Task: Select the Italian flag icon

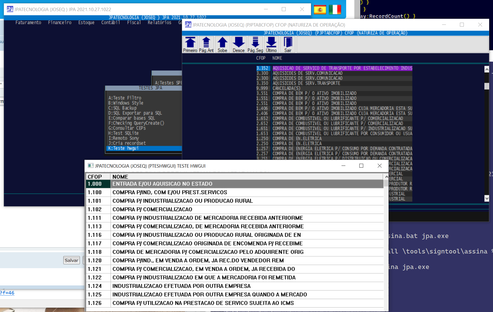Action: click(335, 10)
